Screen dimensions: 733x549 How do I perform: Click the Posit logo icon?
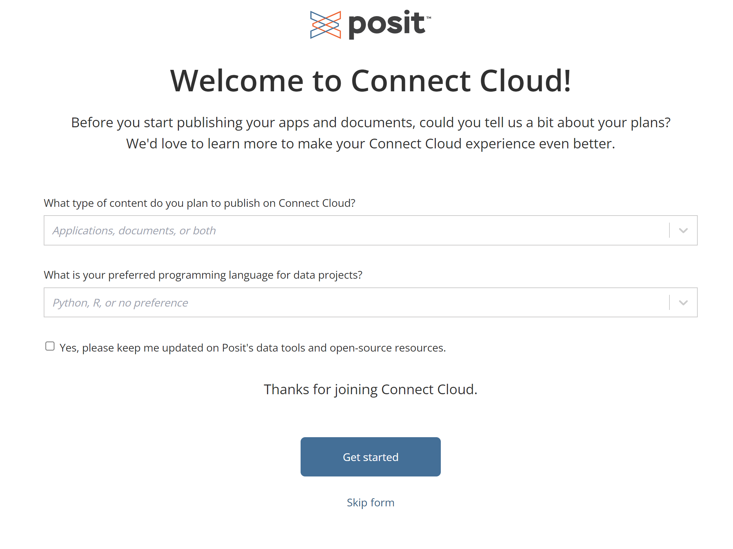click(325, 25)
